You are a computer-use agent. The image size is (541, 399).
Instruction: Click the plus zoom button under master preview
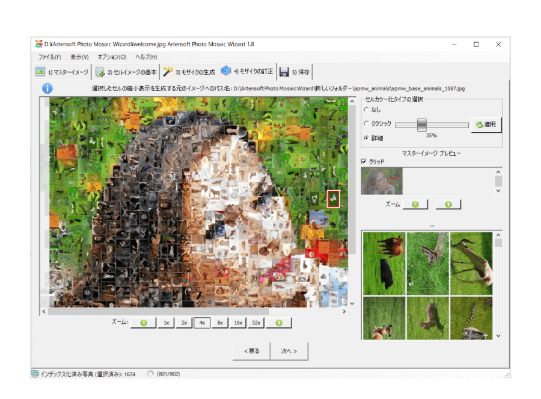pos(448,205)
